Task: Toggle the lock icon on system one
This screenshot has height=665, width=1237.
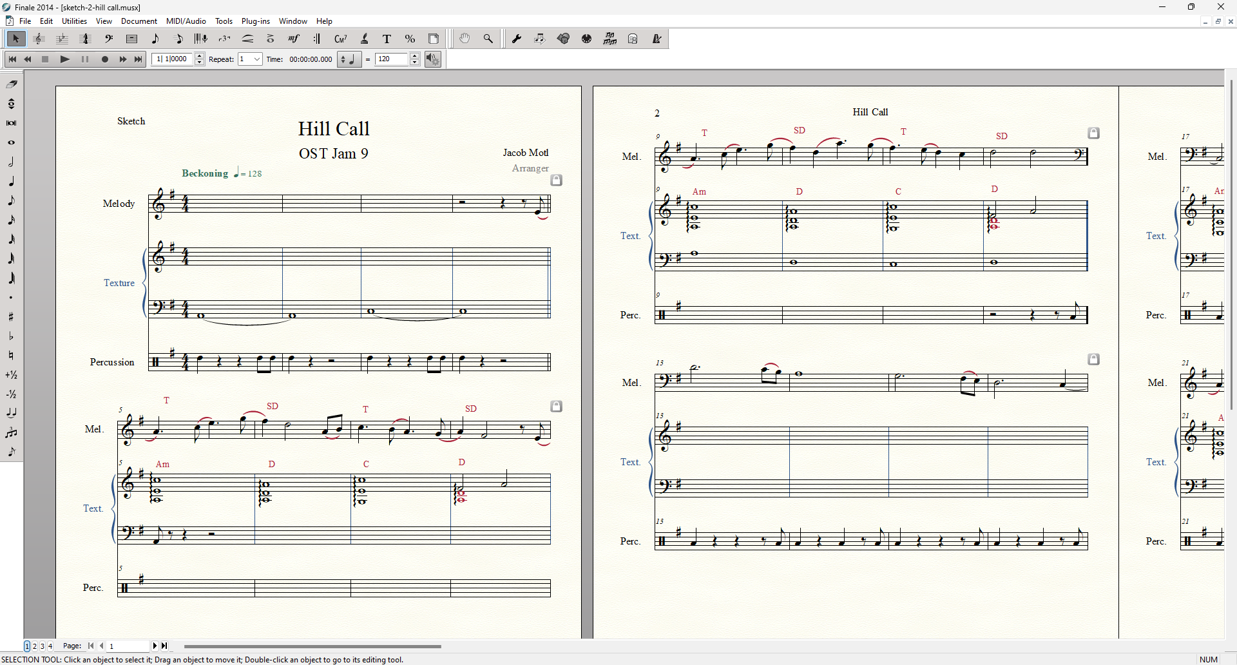Action: 557,180
